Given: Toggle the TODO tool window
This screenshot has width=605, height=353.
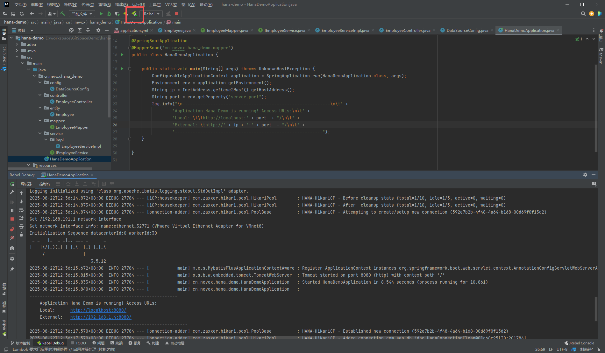Looking at the screenshot, I should 78,343.
